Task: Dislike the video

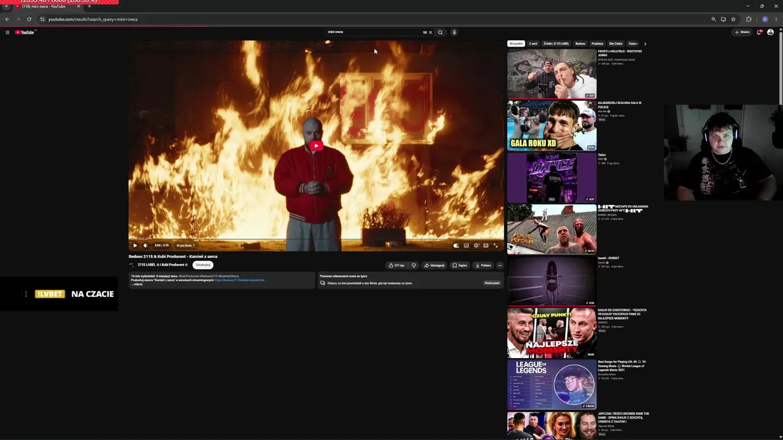Action: [x=414, y=265]
